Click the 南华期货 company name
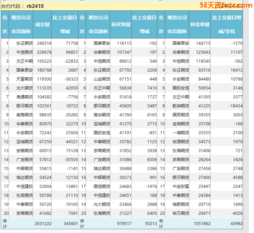 pos(102,115)
